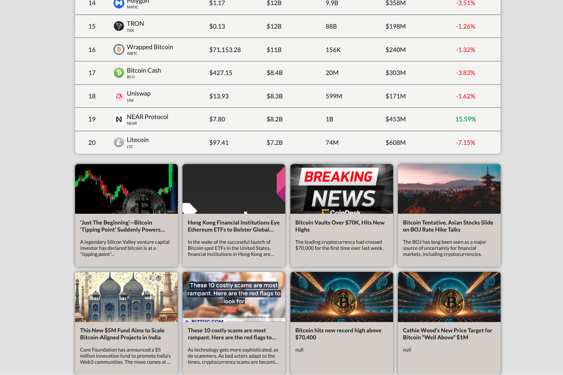The height and width of the screenshot is (375, 563).
Task: Click the $13.93 Uniswap price
Action: (219, 96)
